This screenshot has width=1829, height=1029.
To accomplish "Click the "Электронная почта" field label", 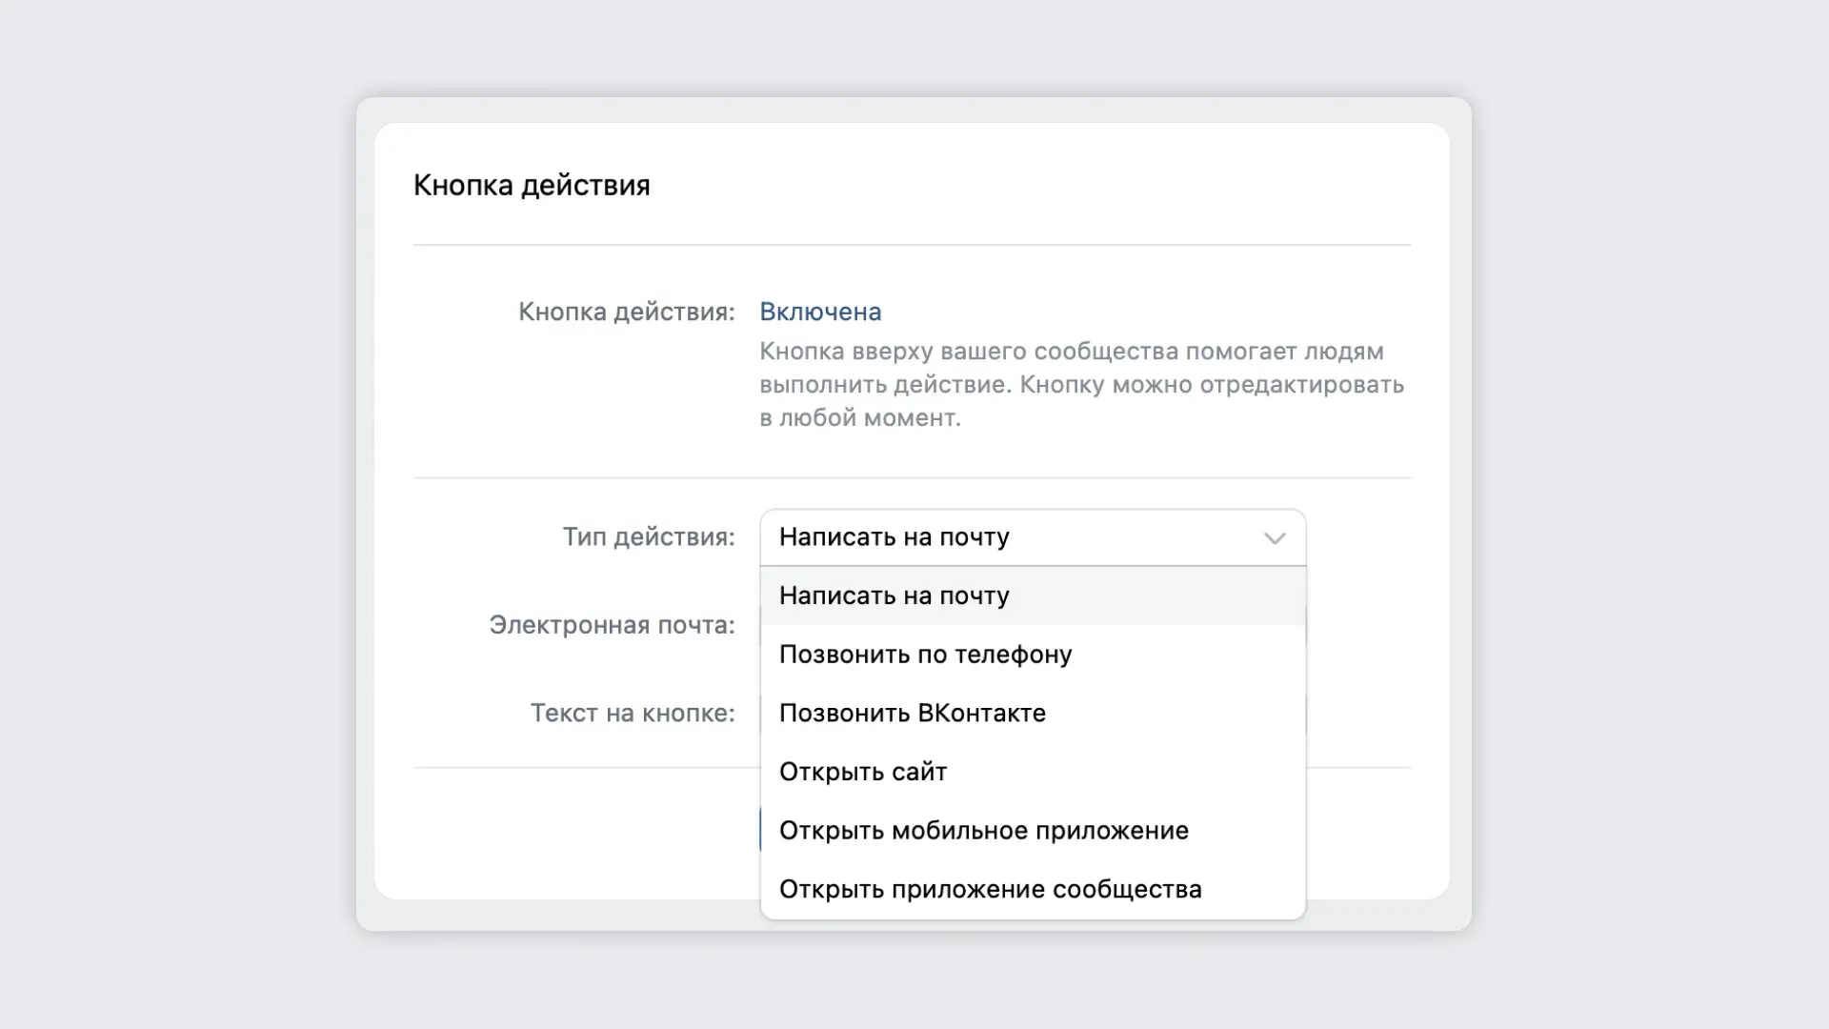I will (x=611, y=626).
